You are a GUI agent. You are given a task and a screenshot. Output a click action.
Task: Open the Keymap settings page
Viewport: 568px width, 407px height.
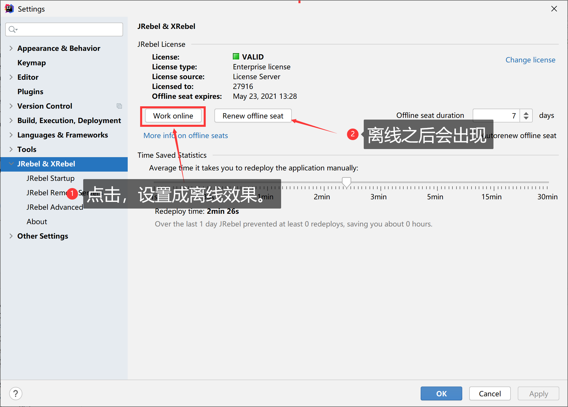tap(31, 63)
